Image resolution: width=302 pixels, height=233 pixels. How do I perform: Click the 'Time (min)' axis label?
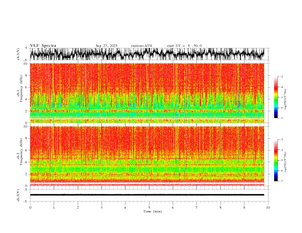click(153, 211)
